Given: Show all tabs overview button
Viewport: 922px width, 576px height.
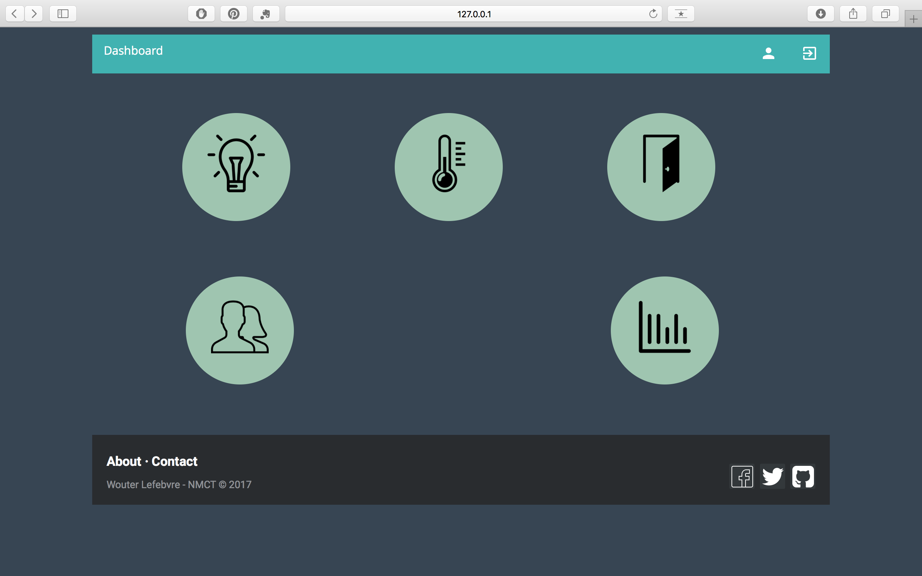Looking at the screenshot, I should point(885,14).
